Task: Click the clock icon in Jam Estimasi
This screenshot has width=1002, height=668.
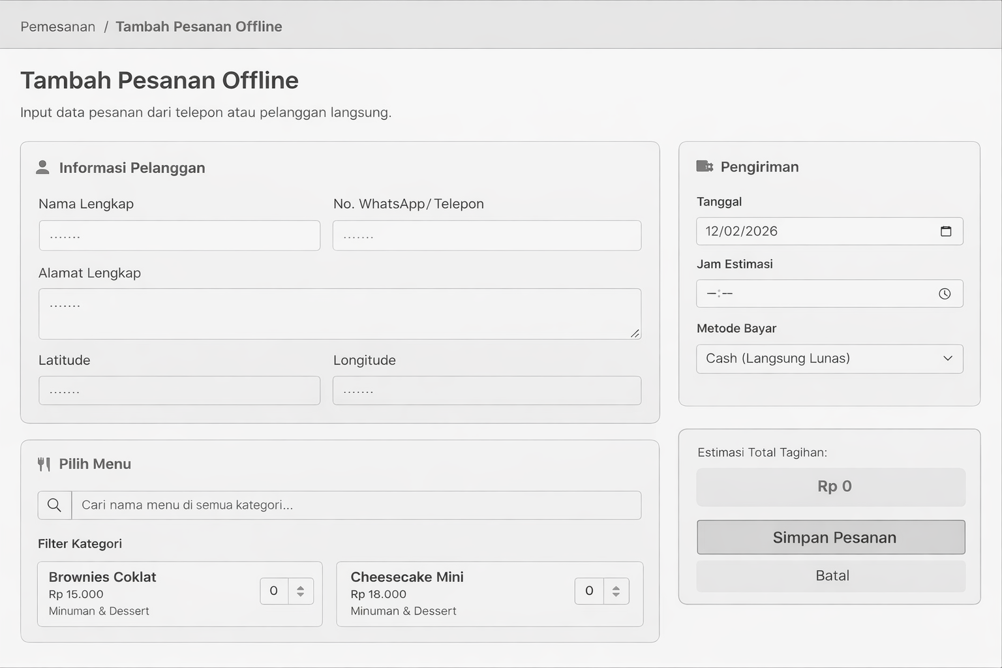Action: [x=944, y=294]
